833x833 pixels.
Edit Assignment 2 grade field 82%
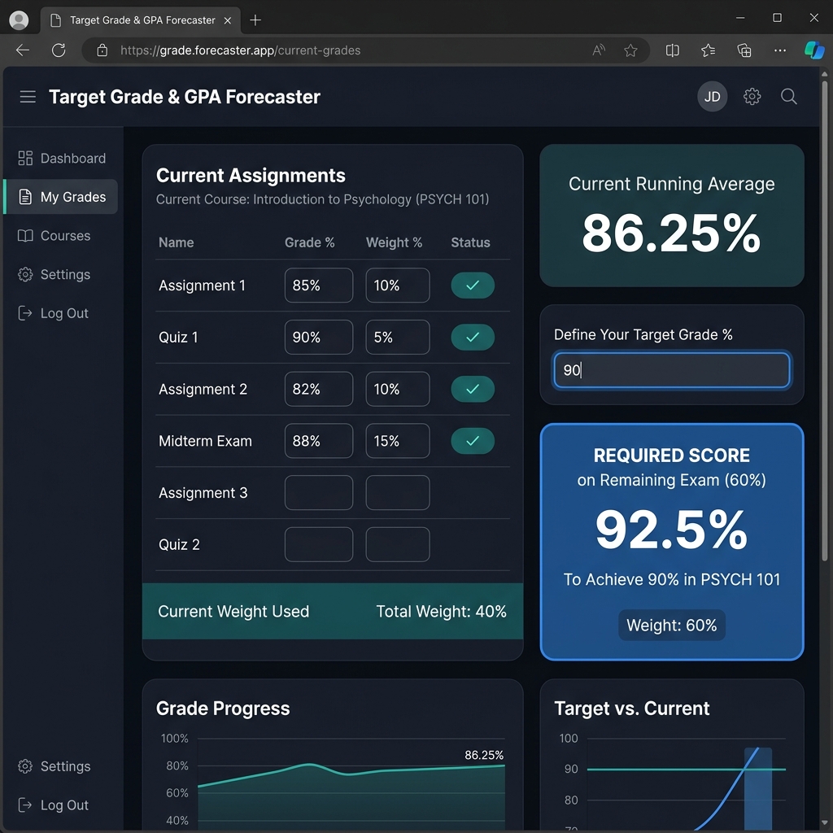tap(319, 389)
